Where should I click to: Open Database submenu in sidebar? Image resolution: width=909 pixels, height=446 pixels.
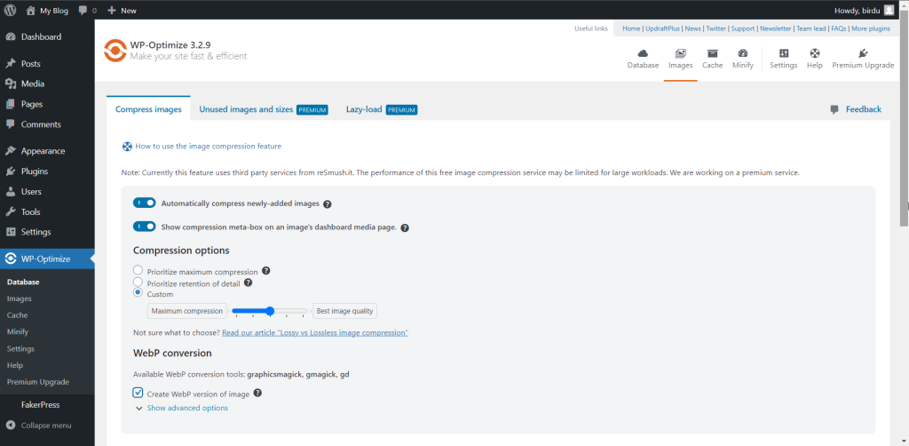coord(23,282)
